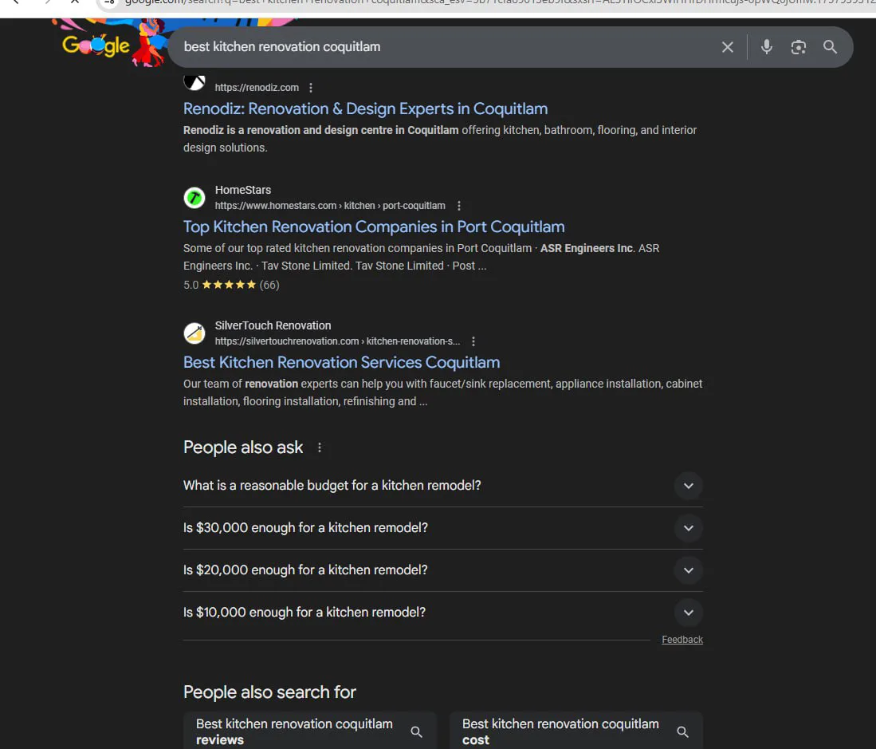Click the 5.0 star rating (66)
876x749 pixels.
[x=231, y=285]
